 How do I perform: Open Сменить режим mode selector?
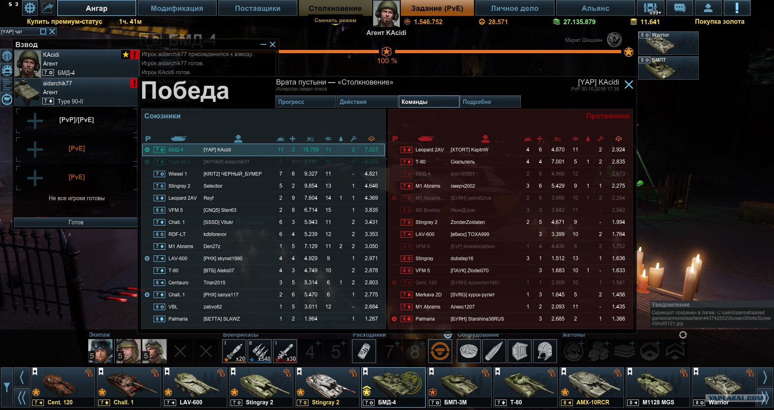[335, 21]
